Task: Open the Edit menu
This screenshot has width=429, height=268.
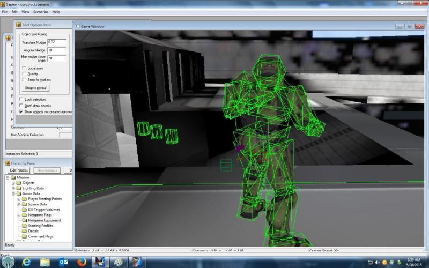Action: [x=14, y=11]
